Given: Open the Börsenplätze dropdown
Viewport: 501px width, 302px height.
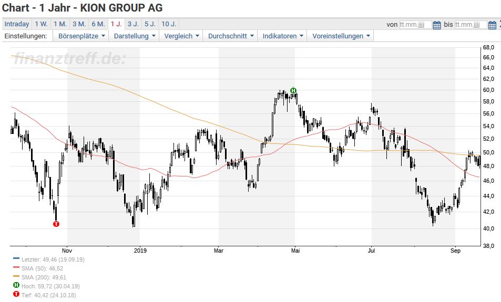Looking at the screenshot, I should coord(81,36).
